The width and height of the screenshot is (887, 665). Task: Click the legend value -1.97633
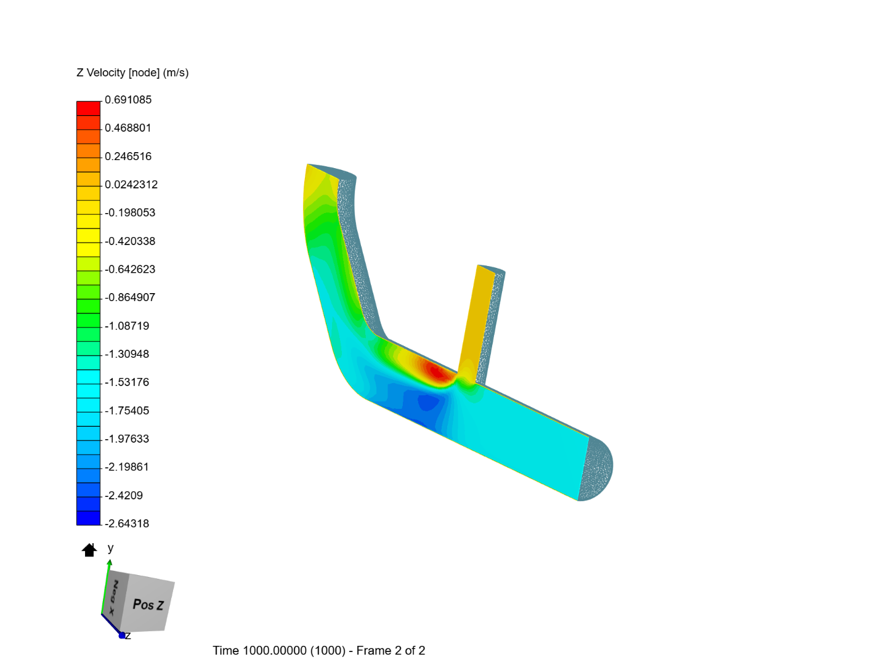[127, 438]
